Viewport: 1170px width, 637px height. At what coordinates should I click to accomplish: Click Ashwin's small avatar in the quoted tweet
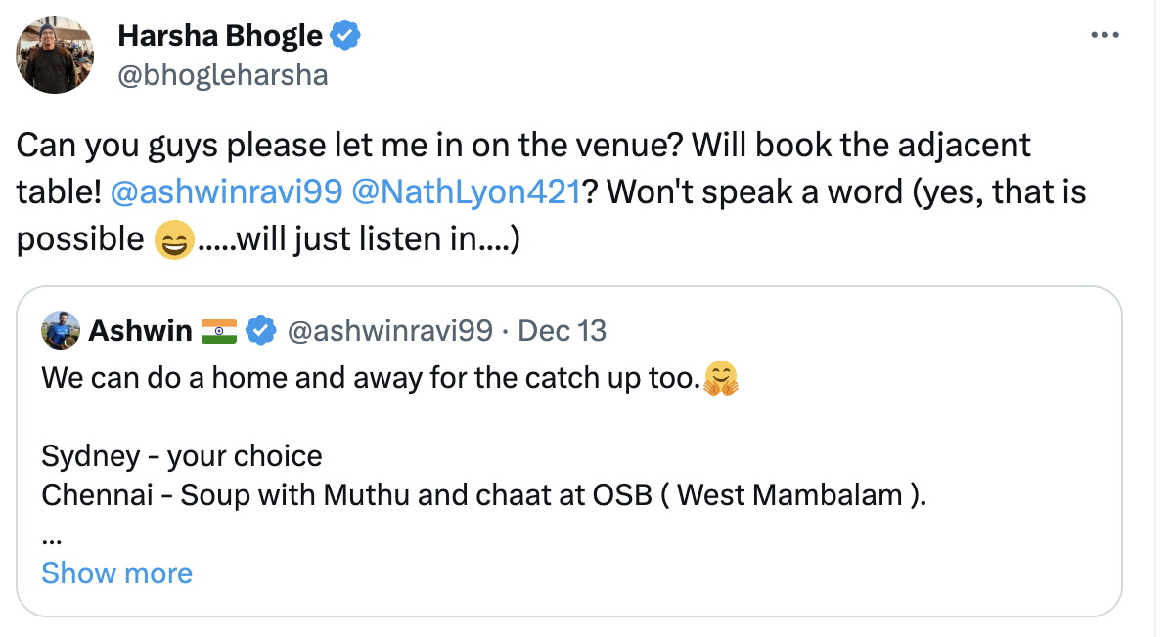coord(61,331)
